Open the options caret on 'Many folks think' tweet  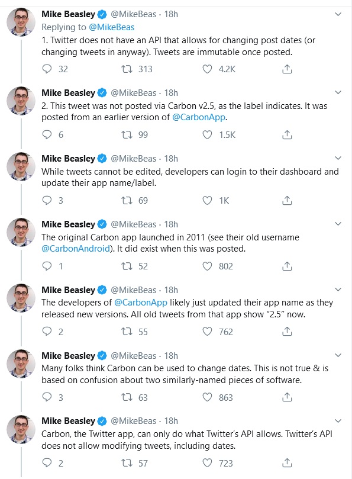338,355
